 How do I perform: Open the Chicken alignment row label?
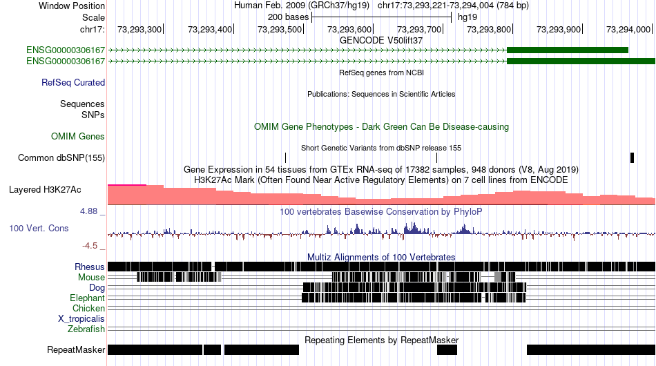pos(88,308)
